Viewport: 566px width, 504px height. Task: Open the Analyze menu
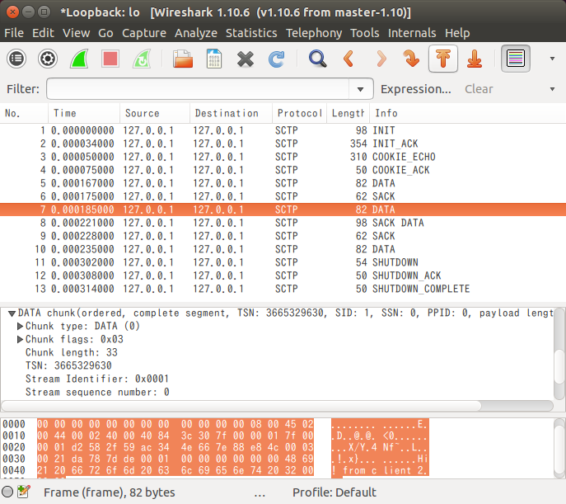tap(196, 33)
